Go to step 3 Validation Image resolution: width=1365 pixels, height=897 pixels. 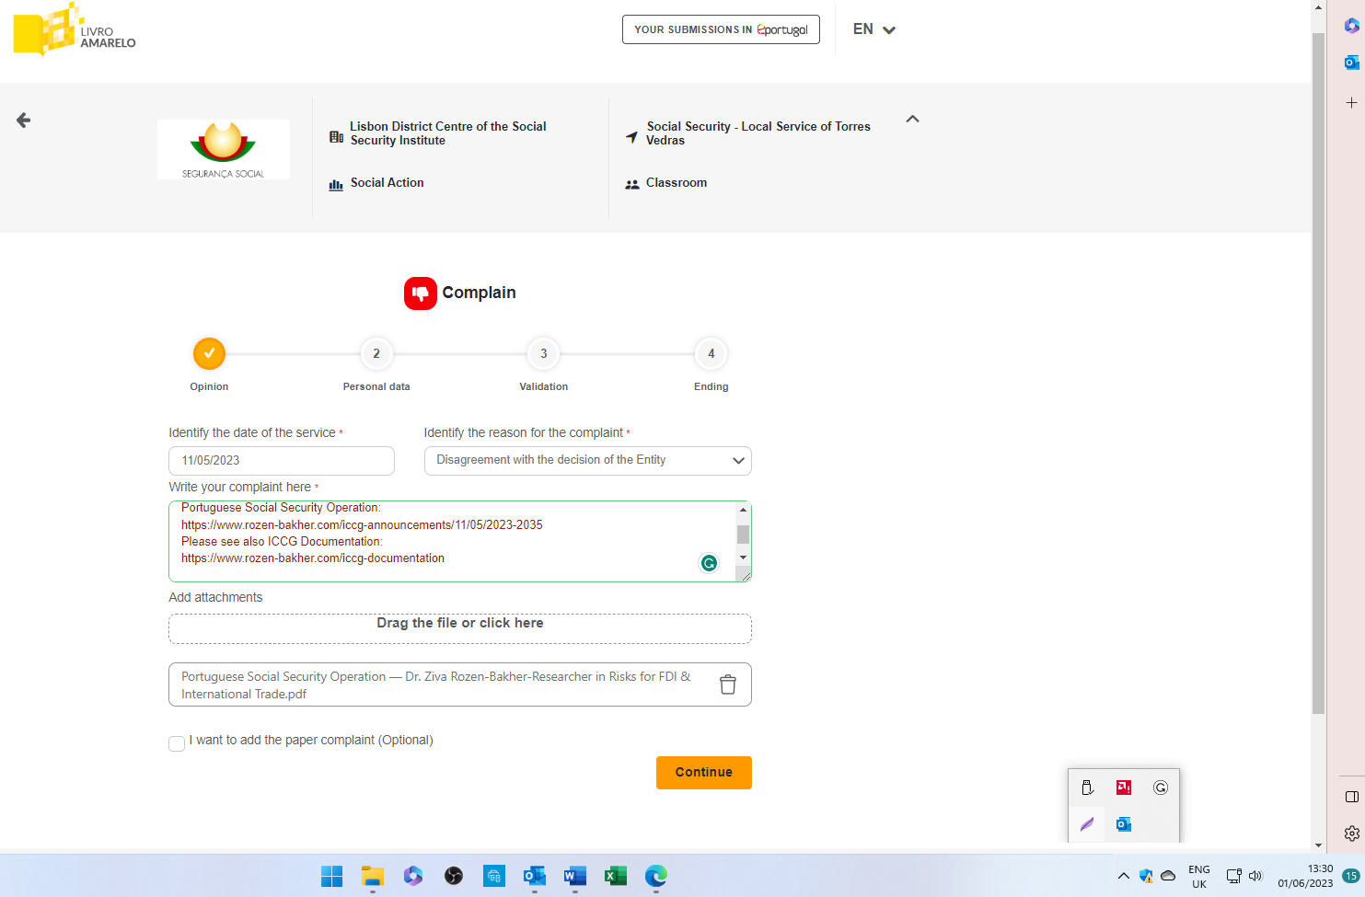[x=544, y=353]
